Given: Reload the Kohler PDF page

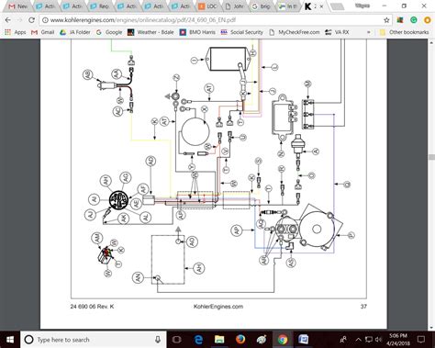Looking at the screenshot, I should tap(31, 20).
